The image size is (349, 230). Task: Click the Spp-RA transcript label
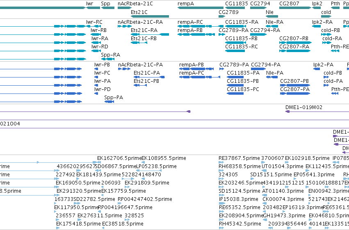click(x=111, y=55)
